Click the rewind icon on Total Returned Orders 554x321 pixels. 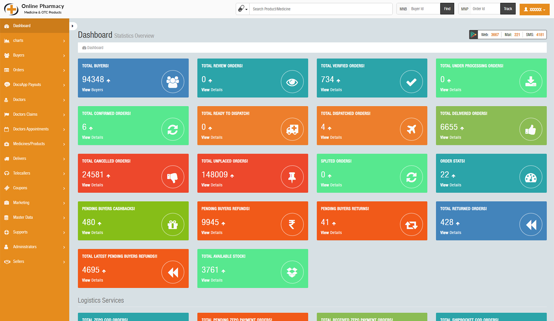pos(531,225)
